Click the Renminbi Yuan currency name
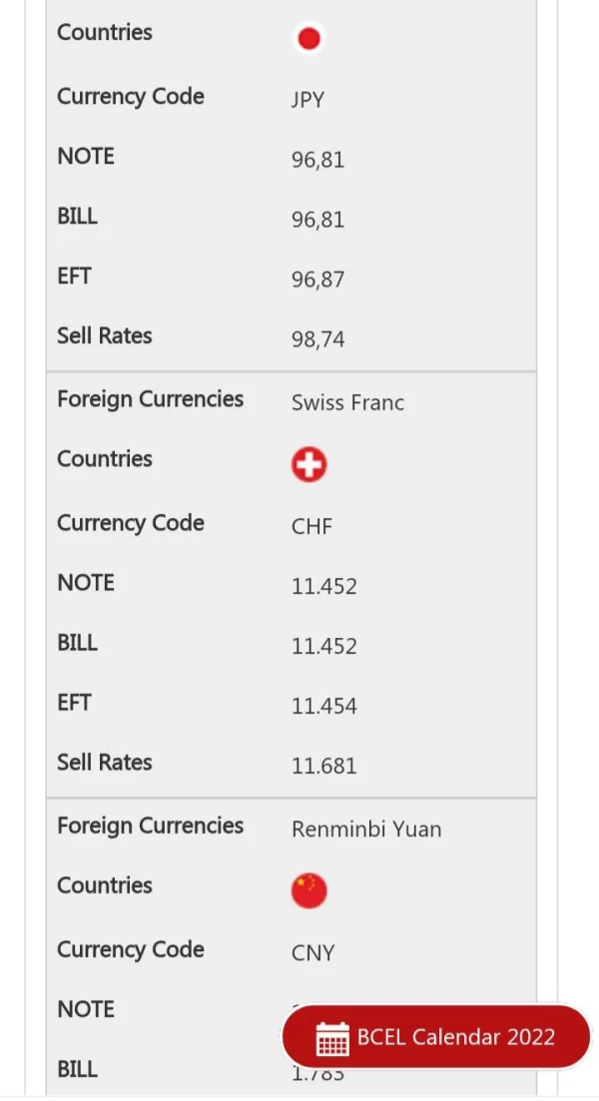This screenshot has width=599, height=1101. 366,829
